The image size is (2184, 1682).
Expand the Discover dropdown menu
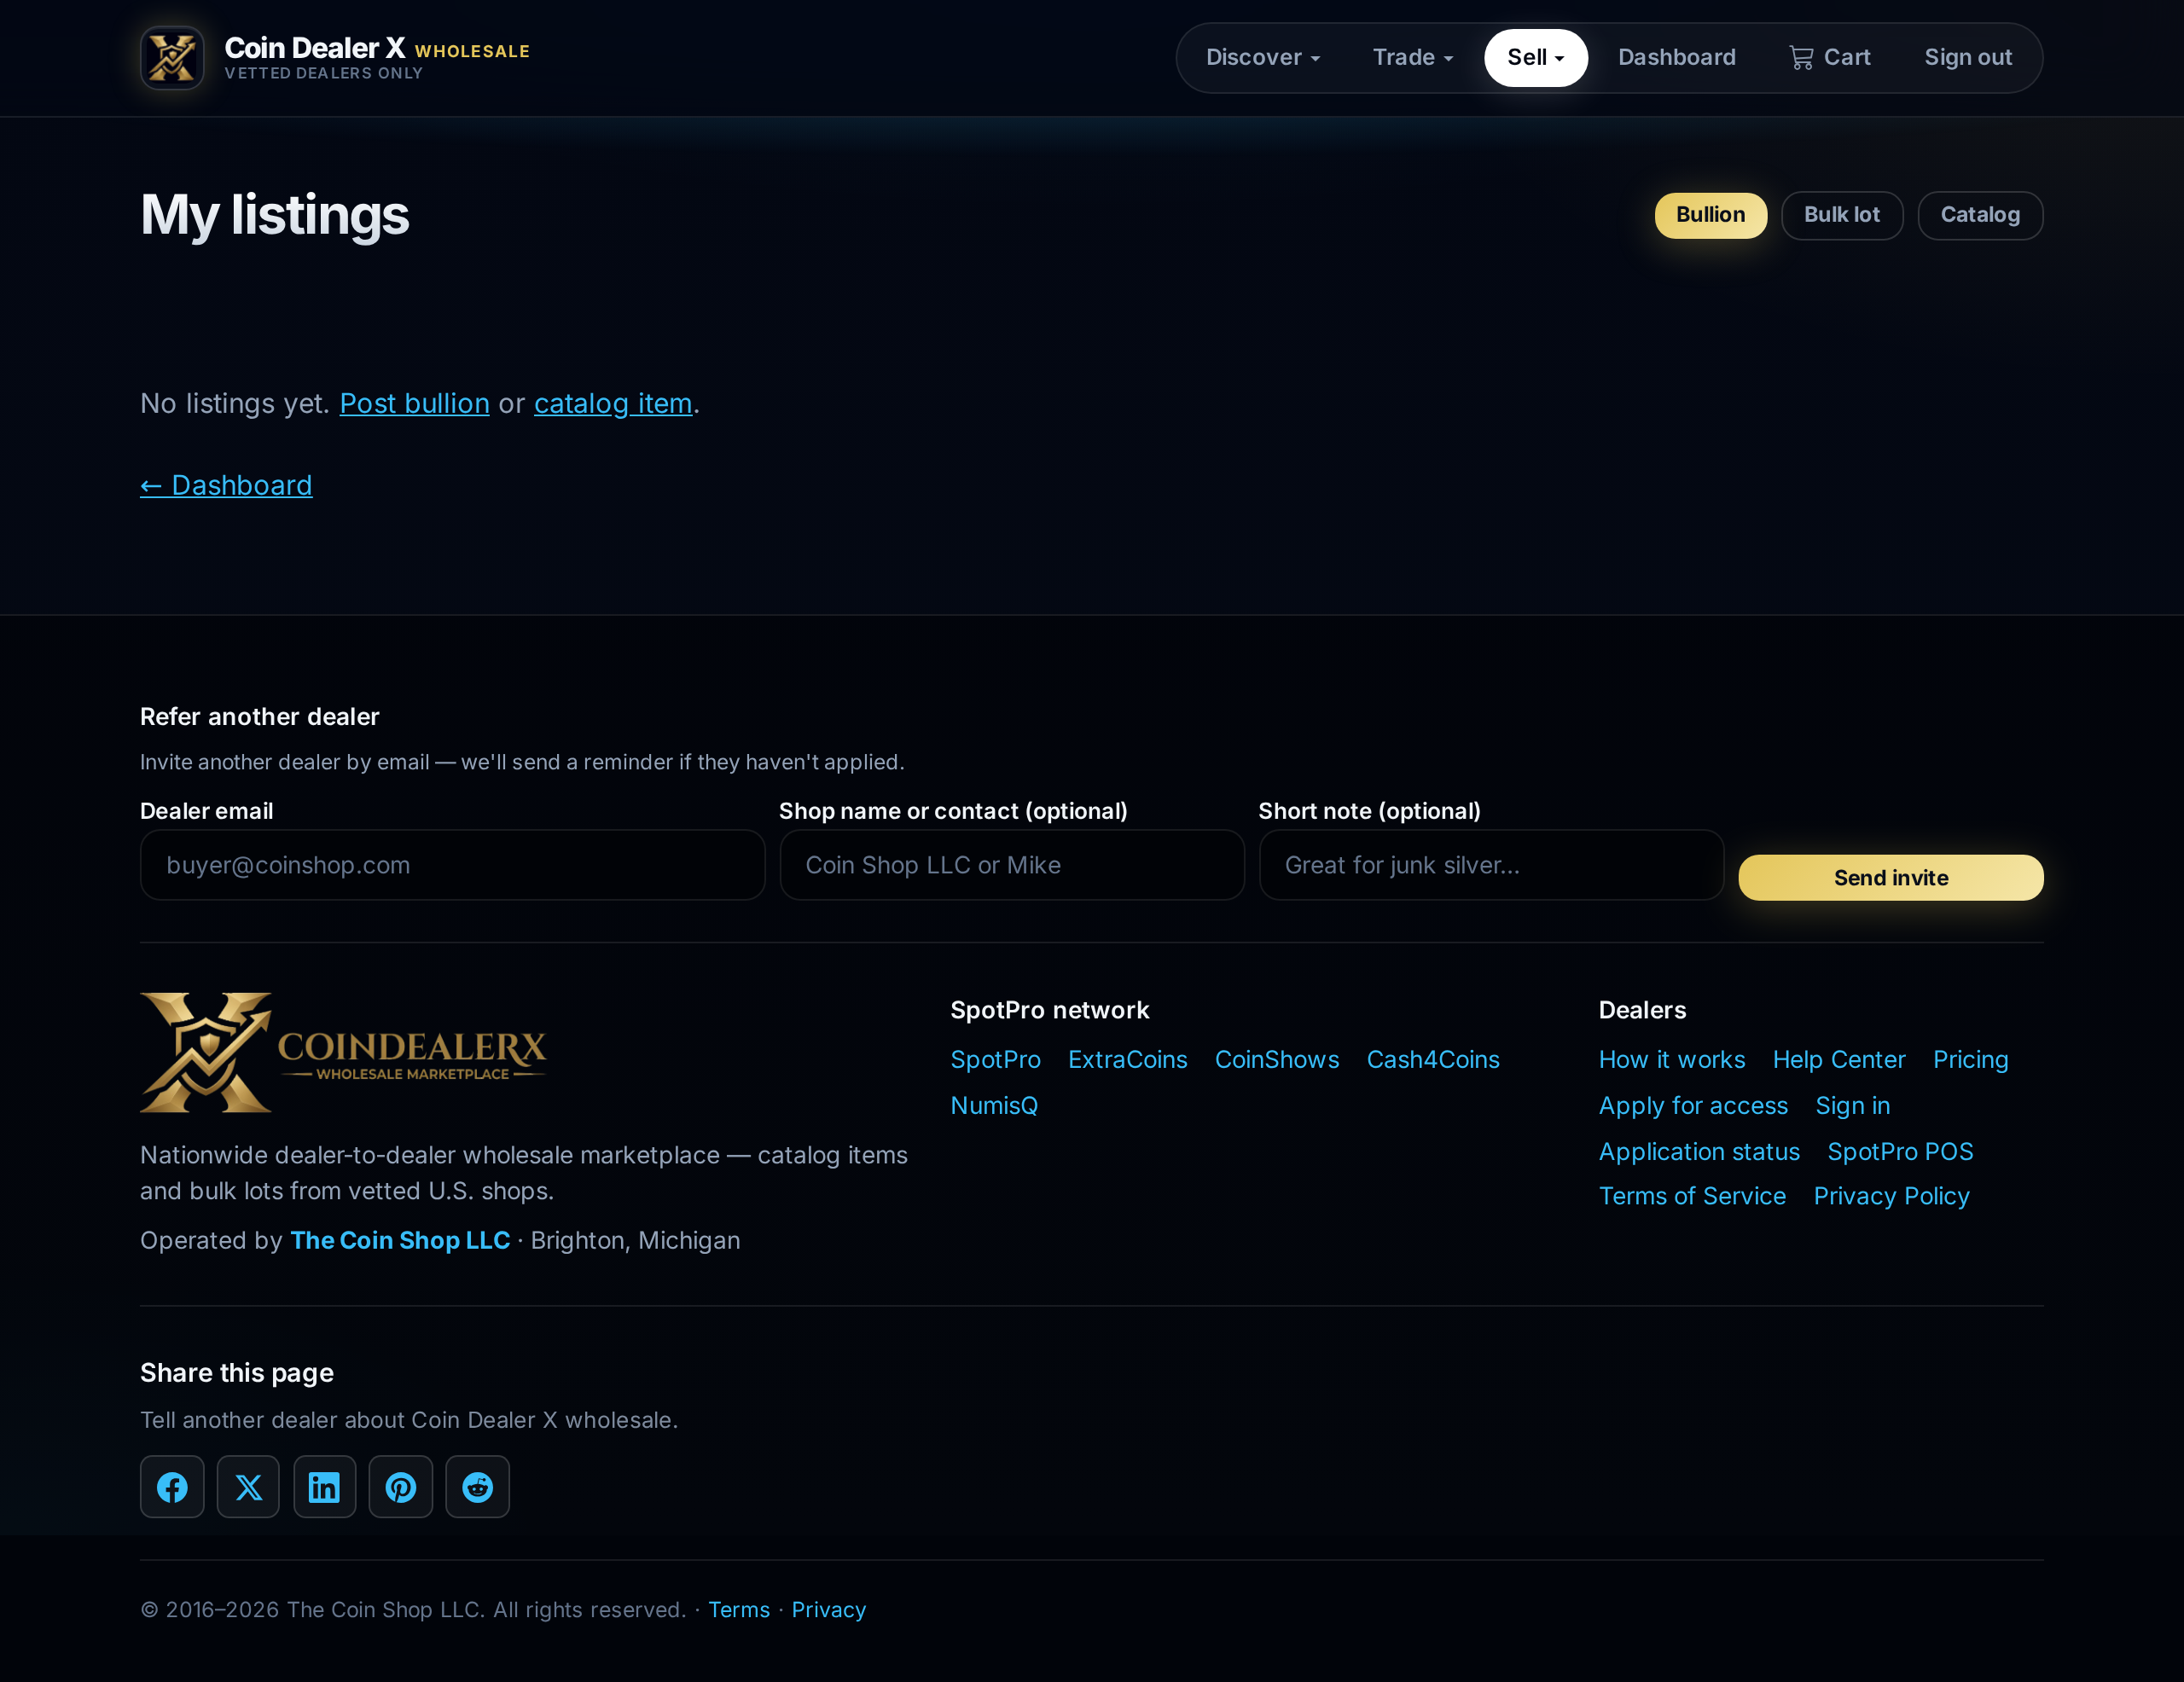click(1262, 58)
